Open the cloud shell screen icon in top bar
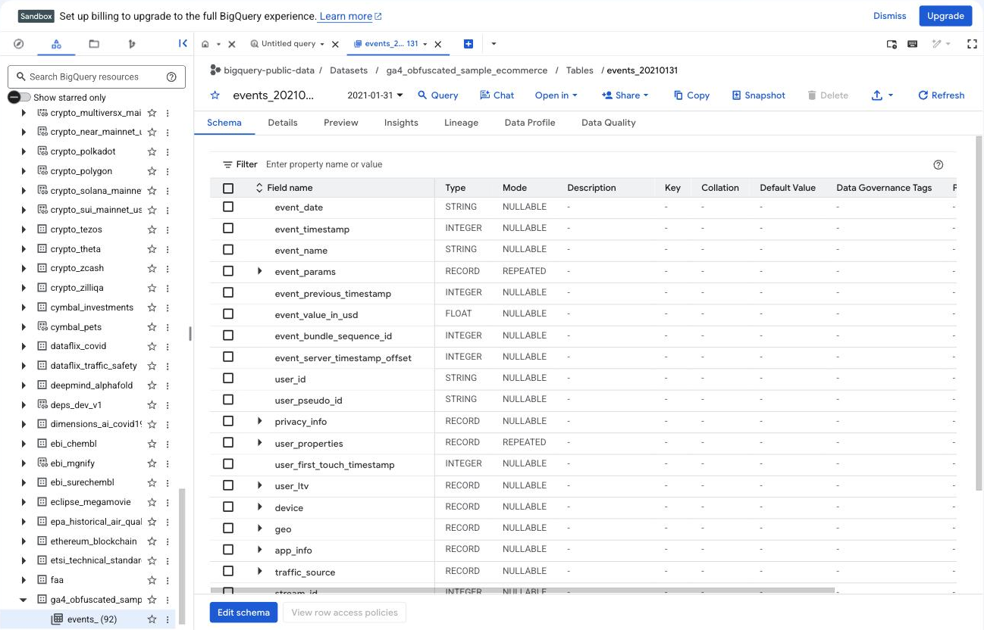The height and width of the screenshot is (630, 984). tap(892, 44)
